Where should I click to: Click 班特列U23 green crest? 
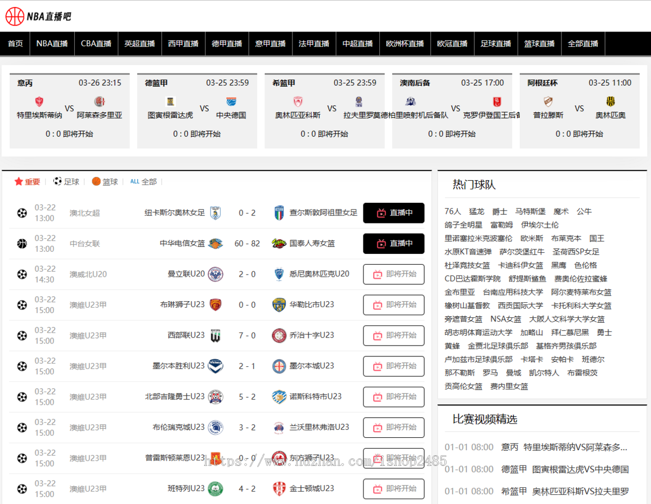tap(215, 489)
